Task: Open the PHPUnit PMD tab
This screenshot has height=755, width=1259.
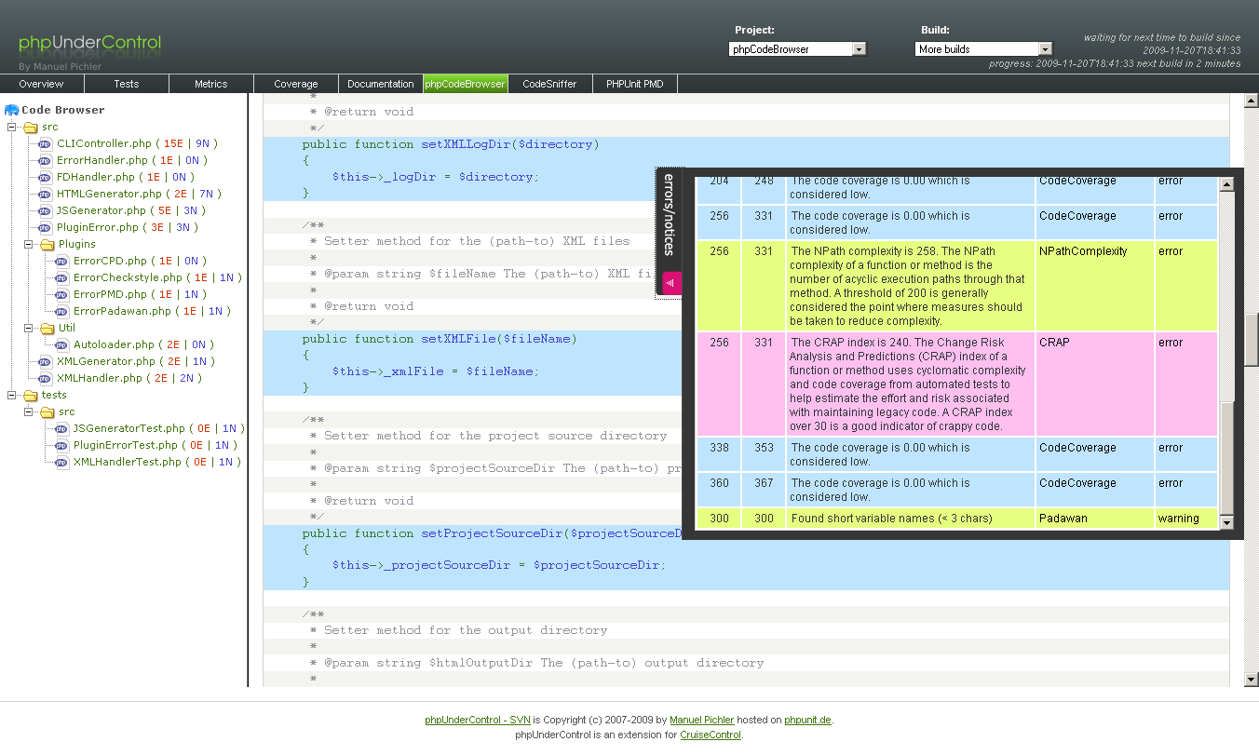Action: tap(635, 84)
